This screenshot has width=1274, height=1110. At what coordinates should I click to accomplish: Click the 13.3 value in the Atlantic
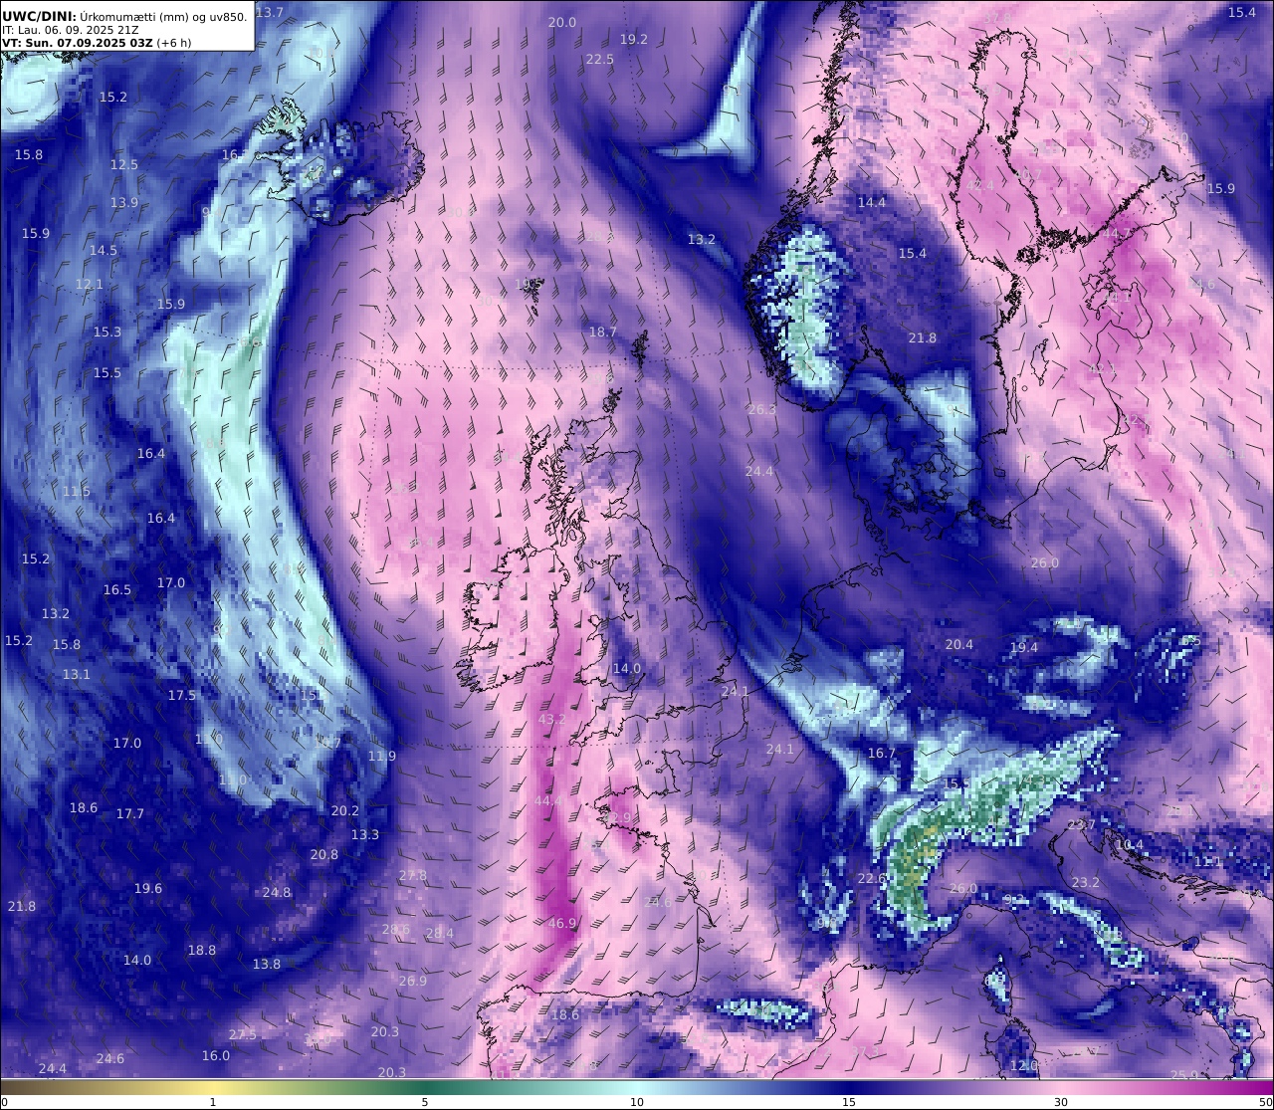pos(365,834)
